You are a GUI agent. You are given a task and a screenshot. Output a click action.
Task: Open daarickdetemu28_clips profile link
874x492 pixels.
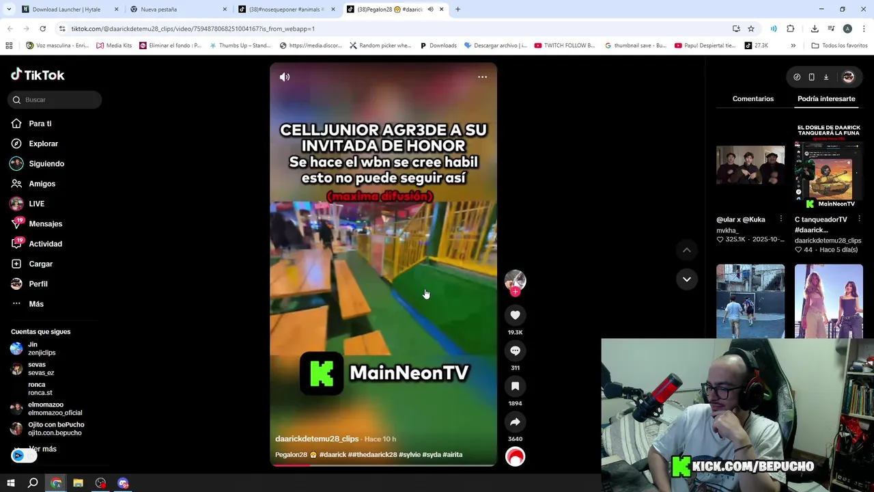coord(317,439)
